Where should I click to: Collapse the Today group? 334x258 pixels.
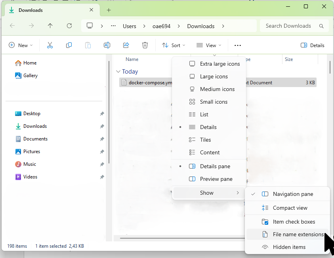118,72
